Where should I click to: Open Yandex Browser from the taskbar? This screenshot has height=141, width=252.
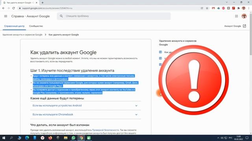(43, 138)
